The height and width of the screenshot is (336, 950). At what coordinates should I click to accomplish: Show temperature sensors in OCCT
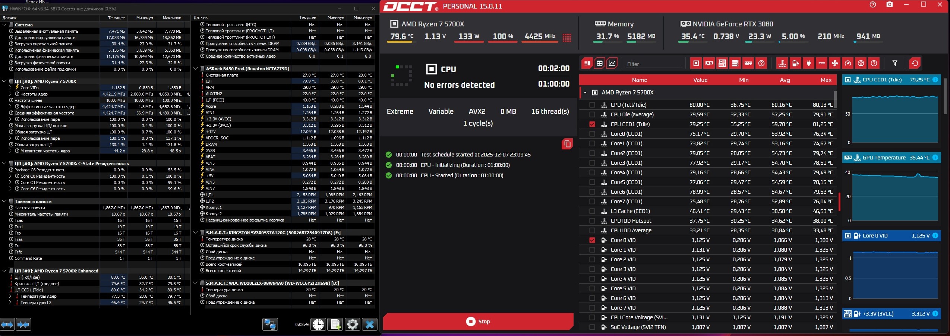(x=782, y=63)
